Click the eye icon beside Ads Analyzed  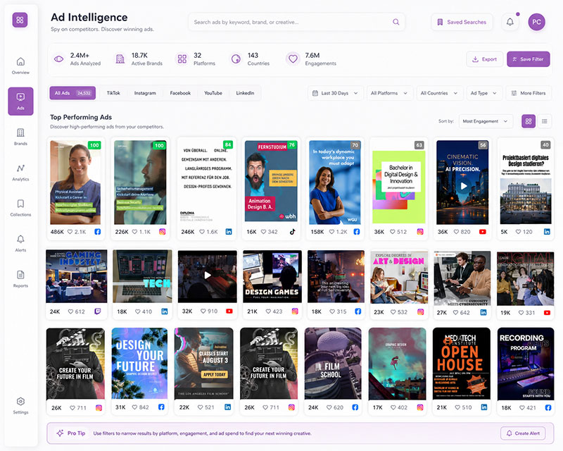59,59
